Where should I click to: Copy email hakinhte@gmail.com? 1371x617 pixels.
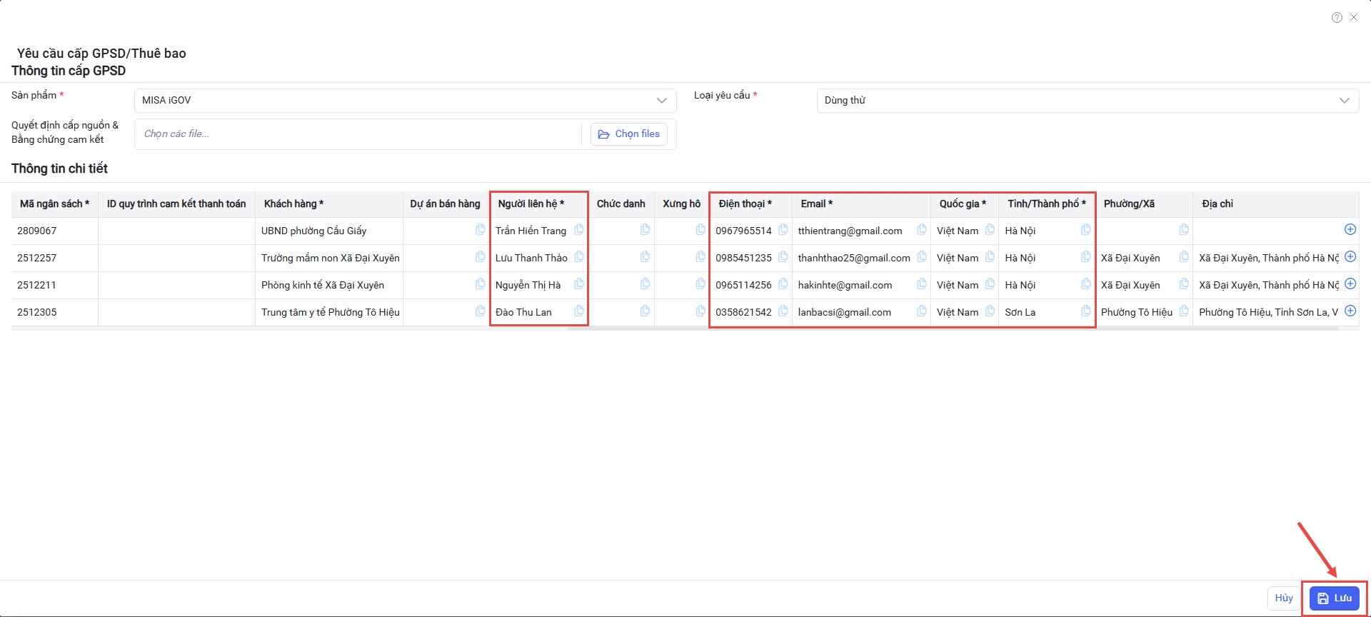pos(922,284)
